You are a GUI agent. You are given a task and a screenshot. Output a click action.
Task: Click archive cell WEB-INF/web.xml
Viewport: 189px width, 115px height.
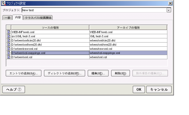coord(128,32)
